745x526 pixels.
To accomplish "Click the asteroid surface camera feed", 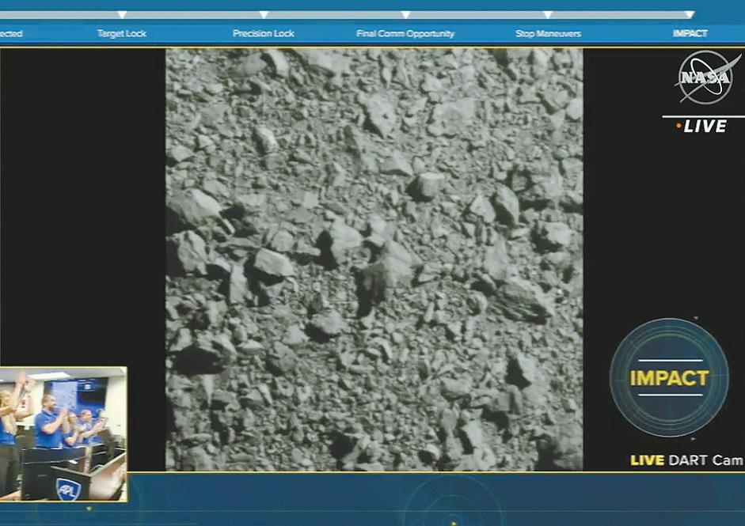I will coord(374,259).
